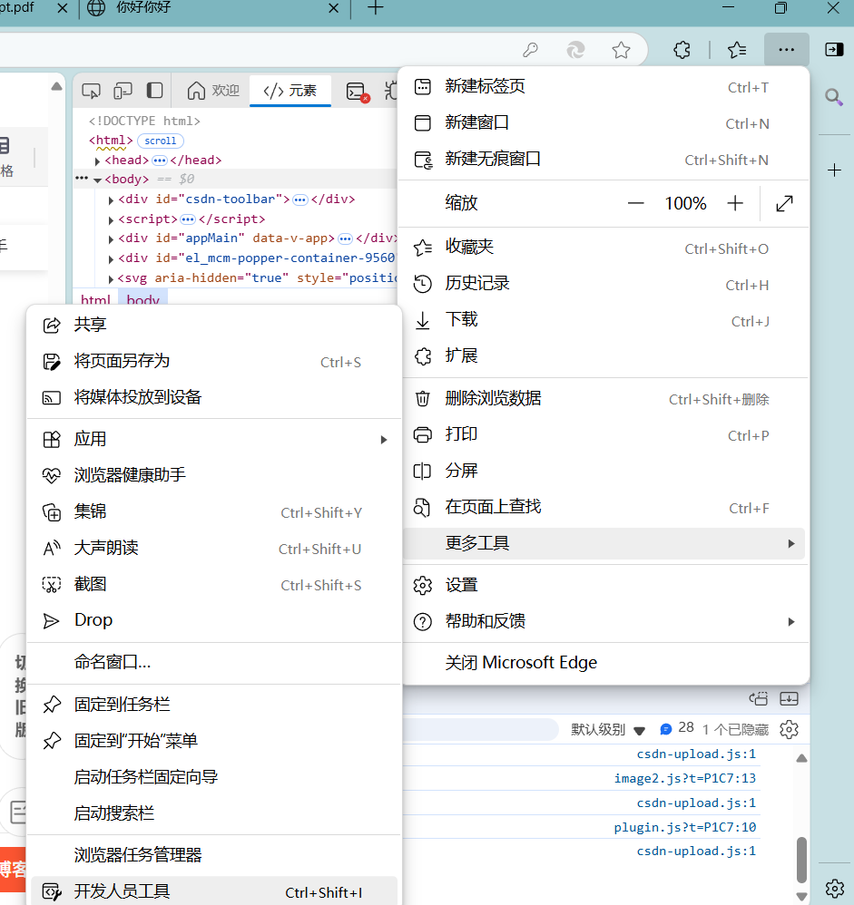Select 删除浏览数据 menu item
This screenshot has width=854, height=905.
point(604,398)
